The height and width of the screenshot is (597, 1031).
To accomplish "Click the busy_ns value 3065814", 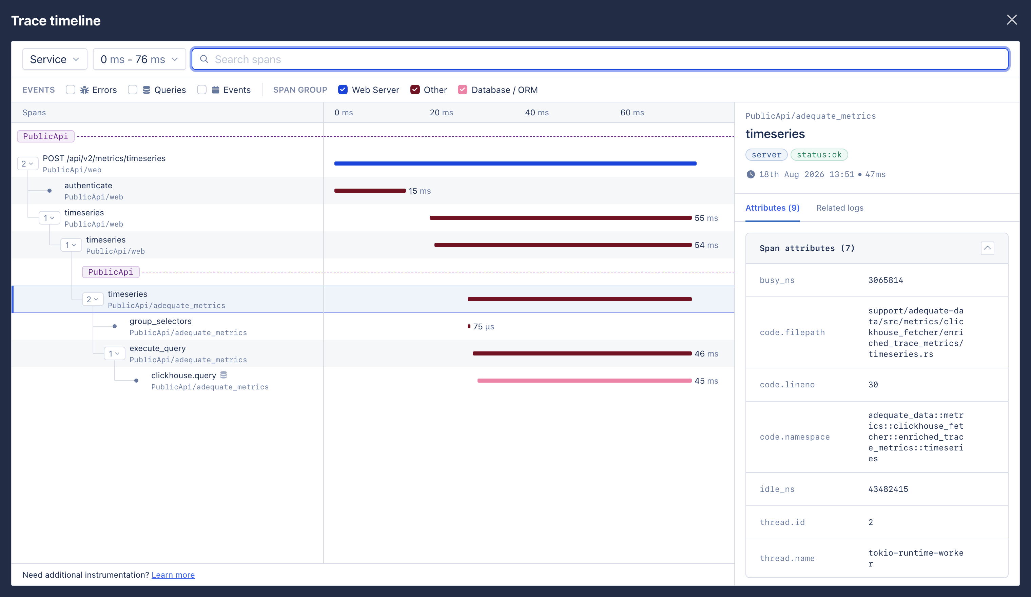I will point(886,280).
